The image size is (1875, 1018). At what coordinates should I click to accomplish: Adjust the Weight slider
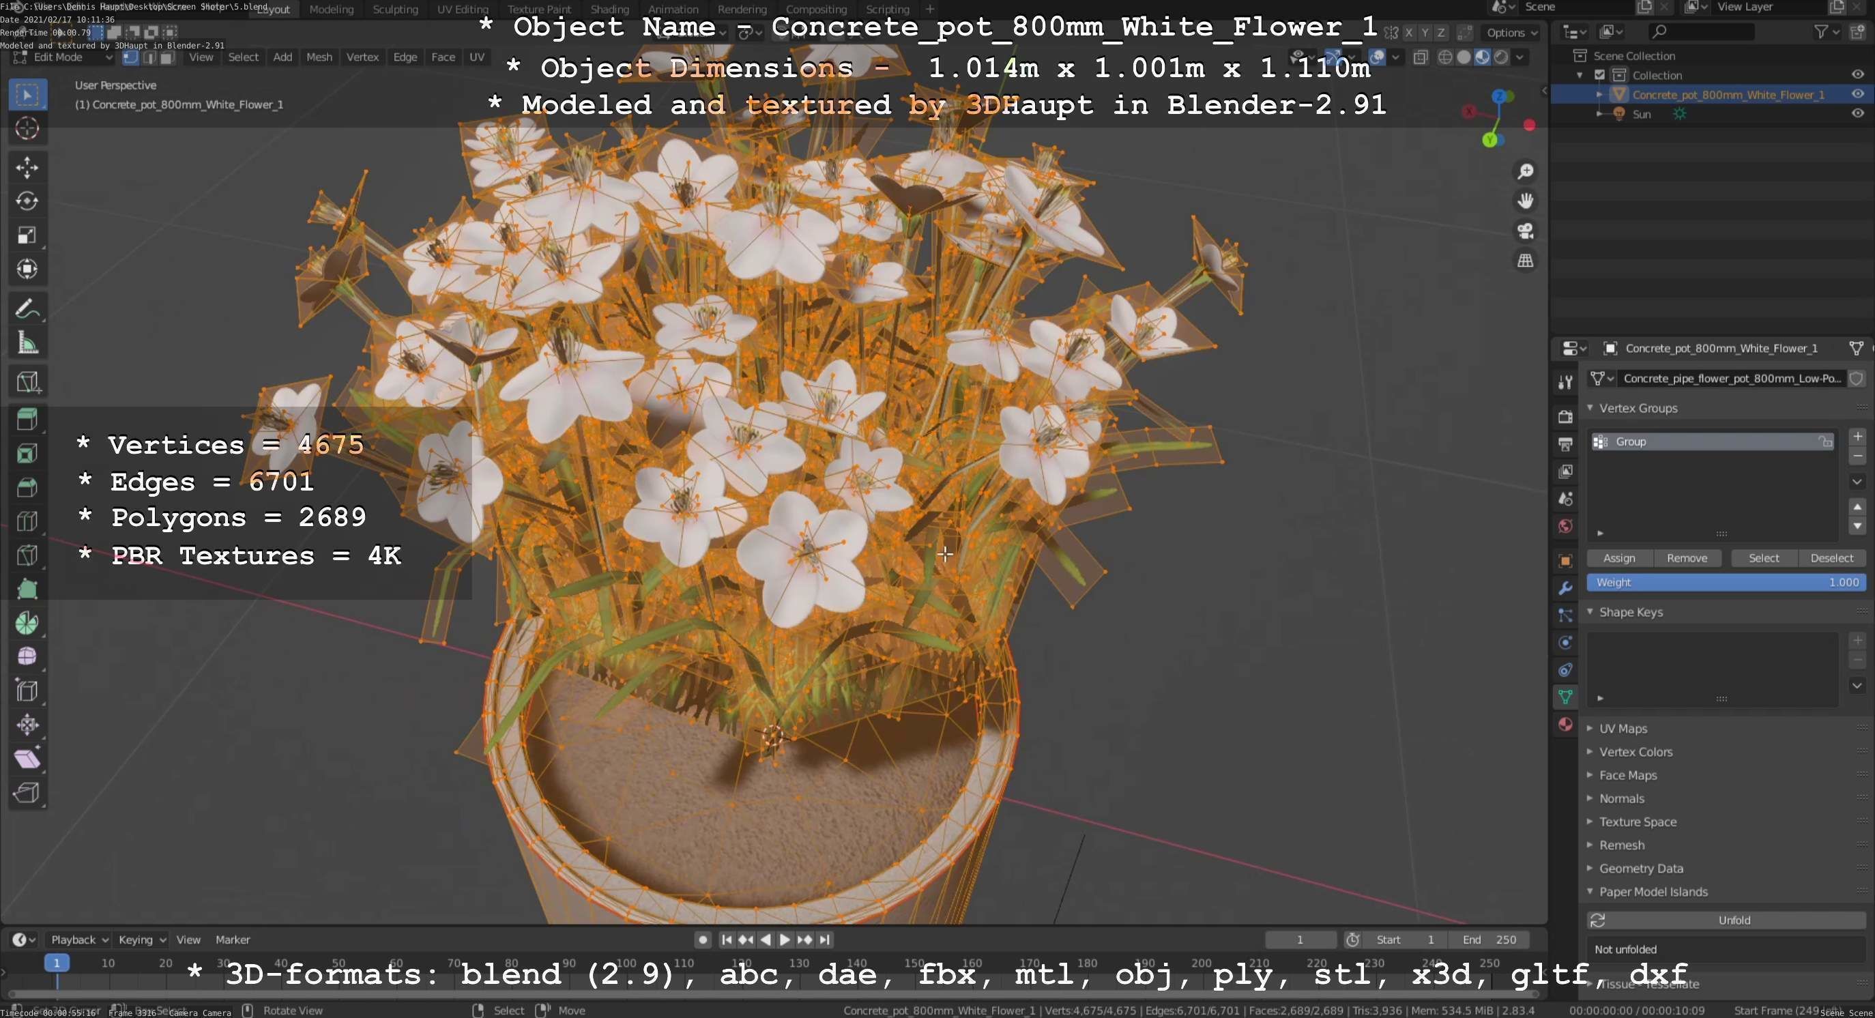pos(1726,582)
